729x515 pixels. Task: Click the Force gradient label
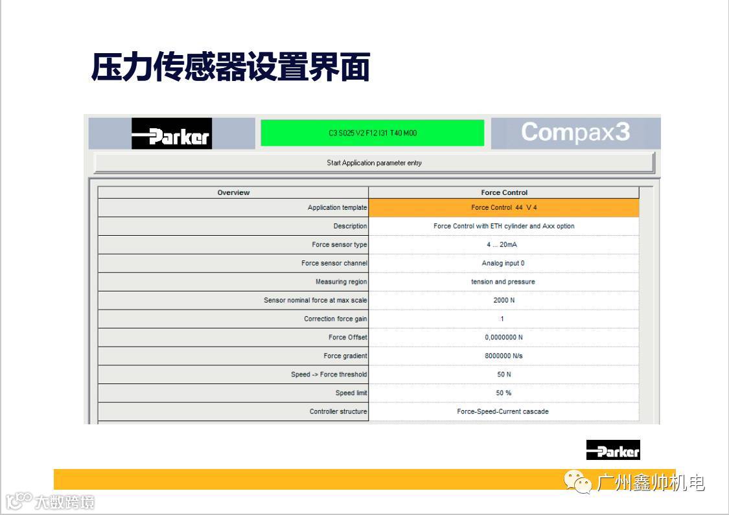(345, 356)
